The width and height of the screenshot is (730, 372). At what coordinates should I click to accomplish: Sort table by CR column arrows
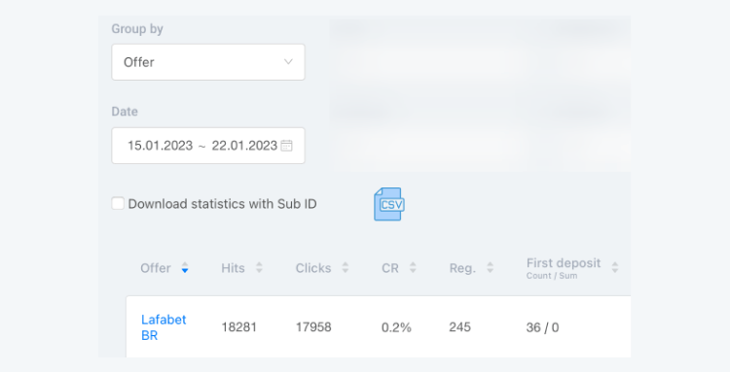point(413,267)
